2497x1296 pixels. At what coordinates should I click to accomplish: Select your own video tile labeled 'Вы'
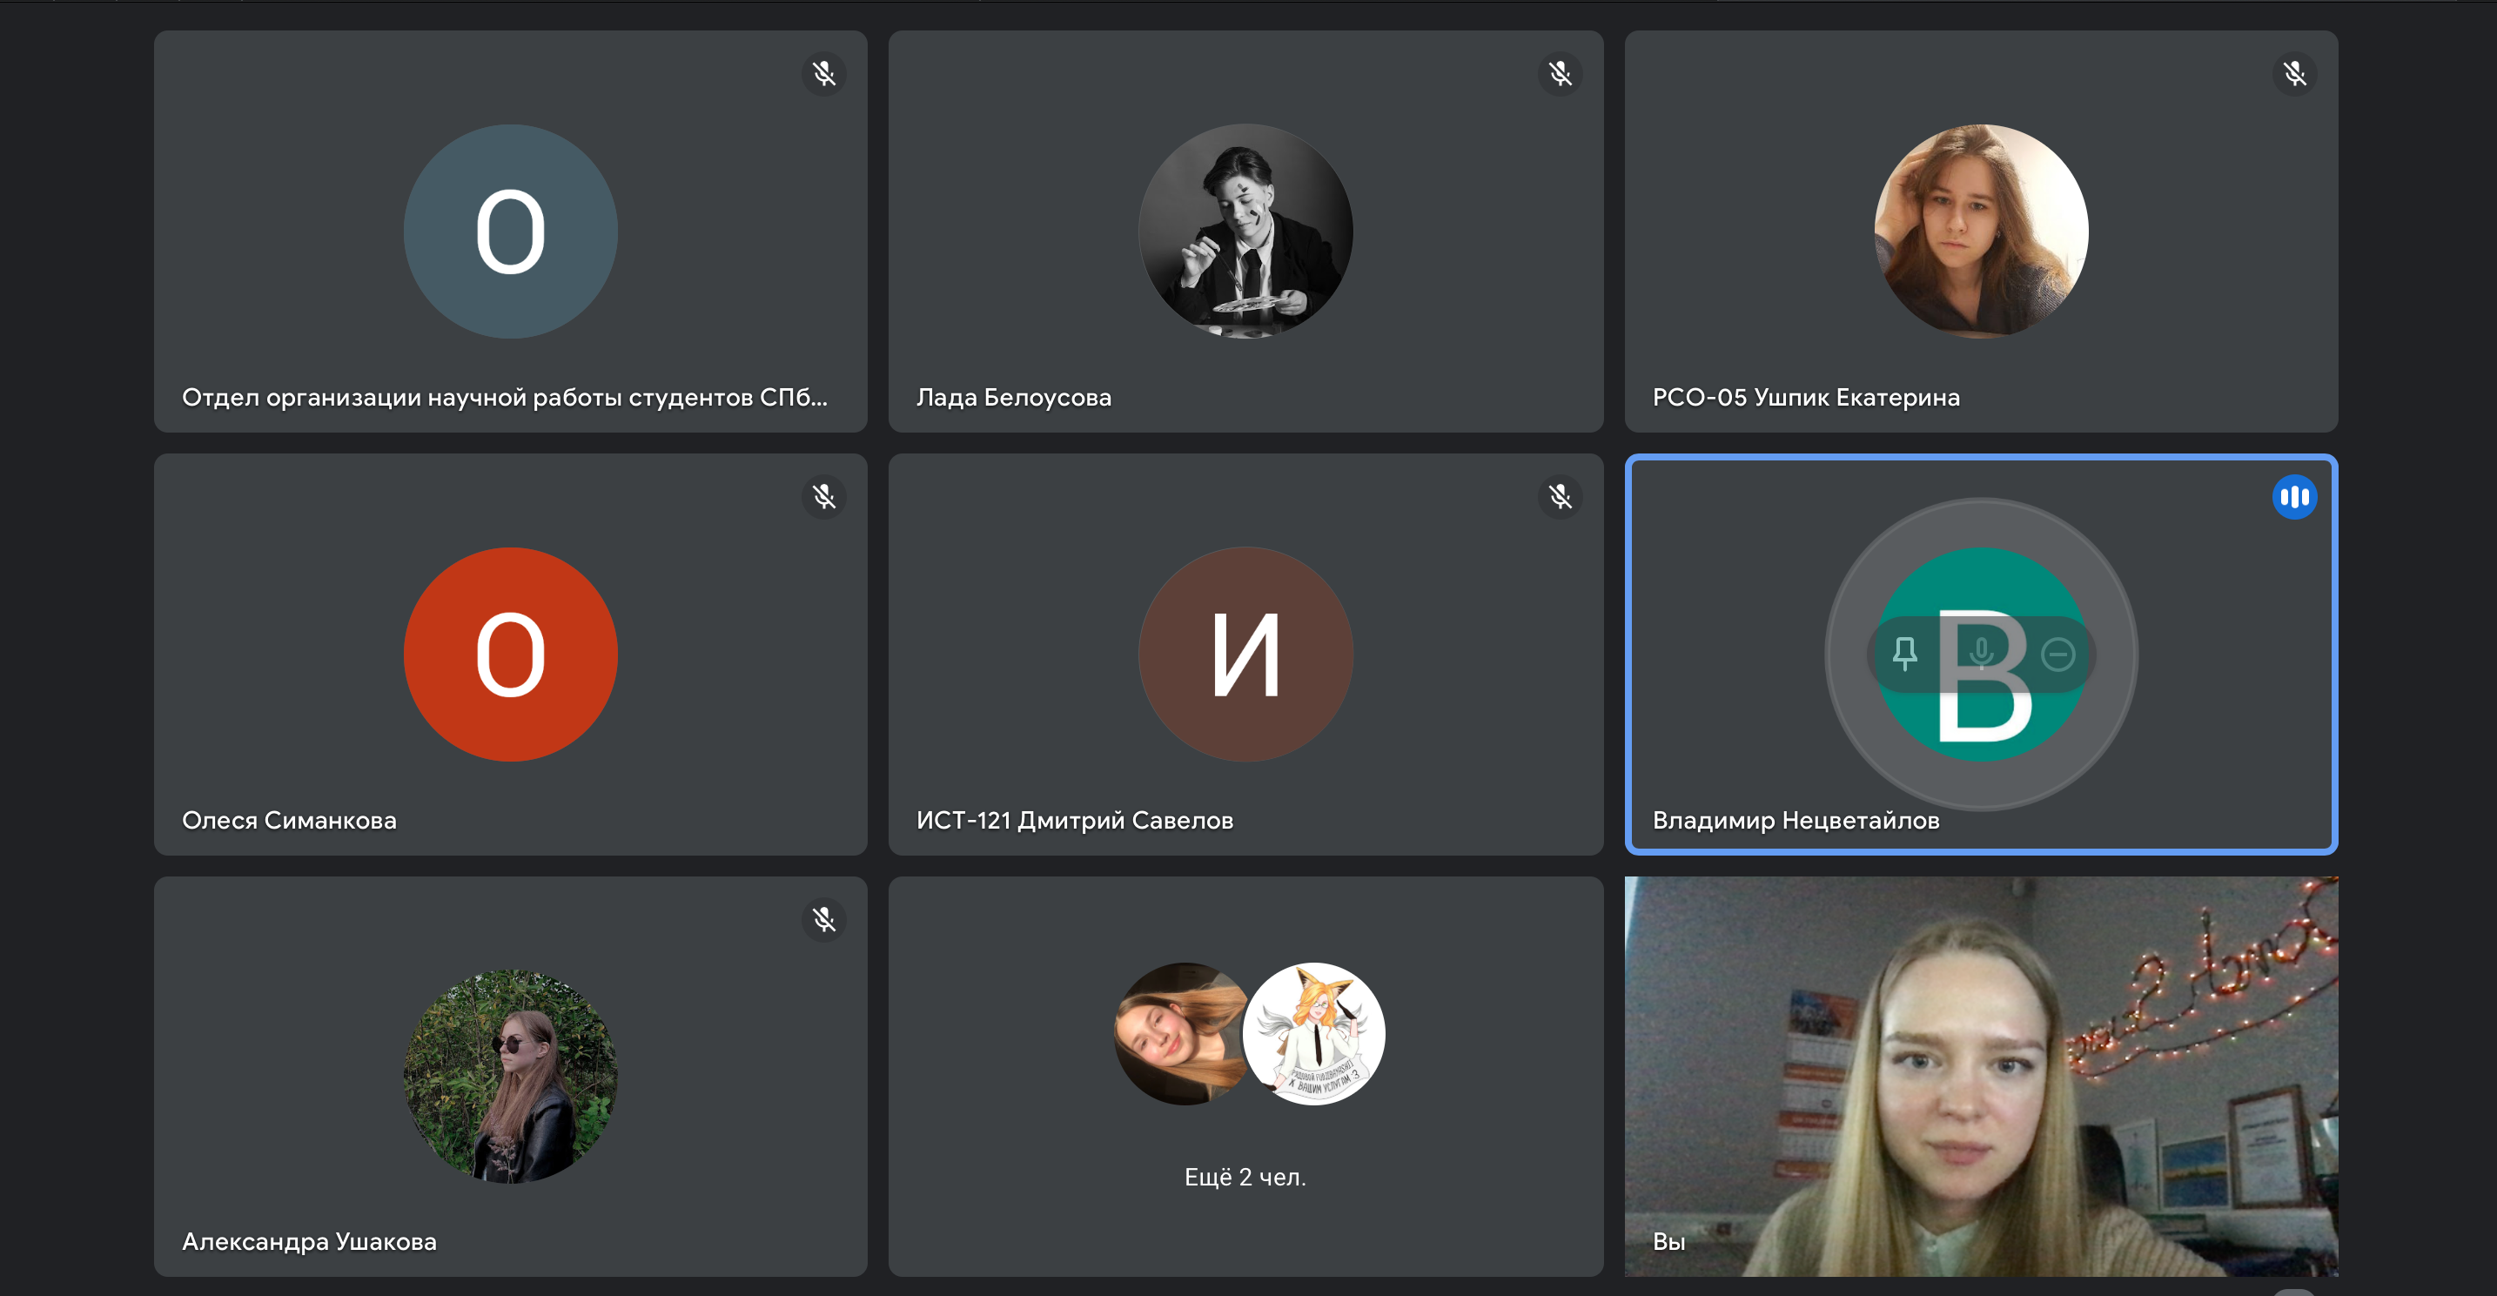(1980, 1076)
